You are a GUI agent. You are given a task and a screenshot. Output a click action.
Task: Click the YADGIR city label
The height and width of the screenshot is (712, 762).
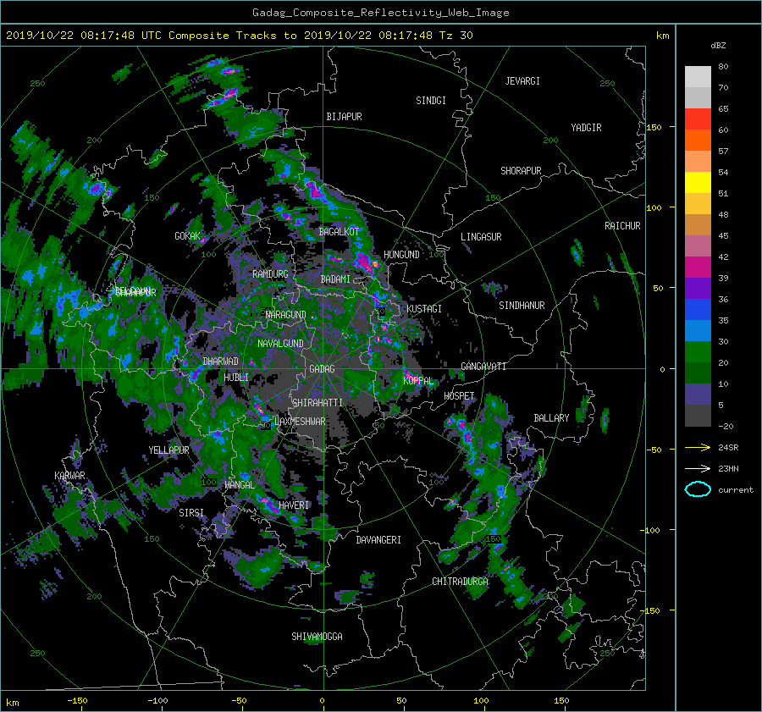point(586,128)
